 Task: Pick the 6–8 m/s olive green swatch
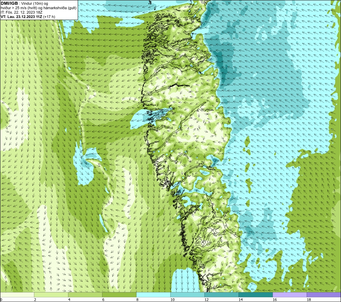coord(119,295)
